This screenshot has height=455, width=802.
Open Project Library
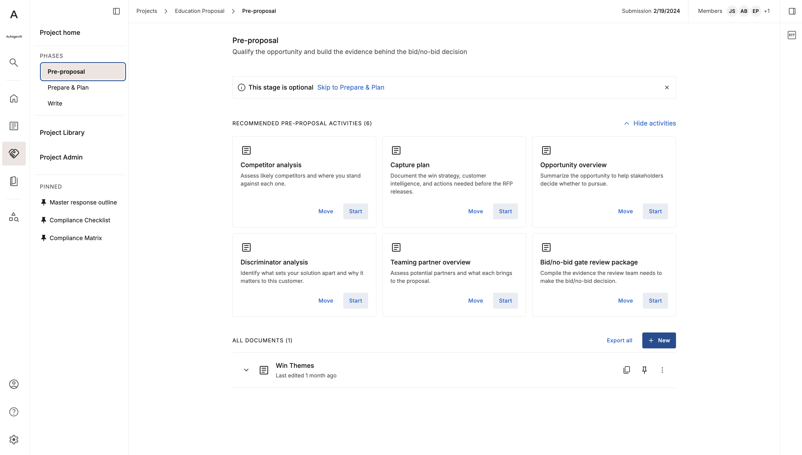pyautogui.click(x=62, y=132)
